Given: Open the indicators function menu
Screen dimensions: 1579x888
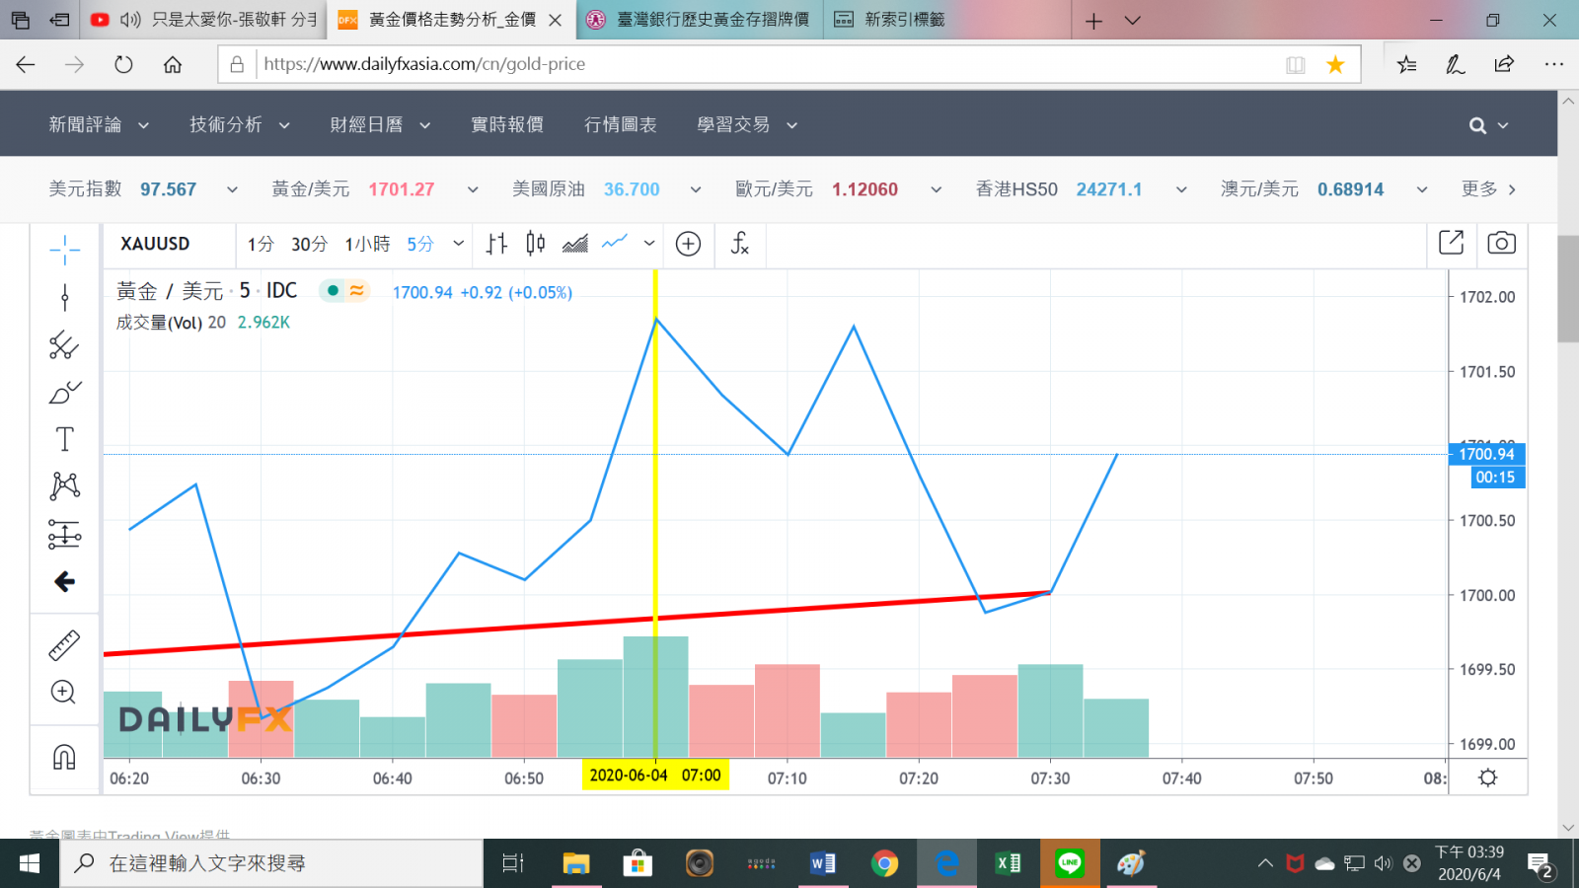Looking at the screenshot, I should click(739, 244).
